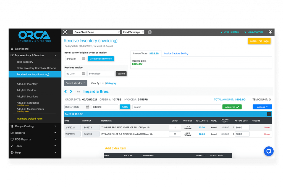Open the Food/Beverage dropdown
The height and width of the screenshot is (187, 283).
133,32
